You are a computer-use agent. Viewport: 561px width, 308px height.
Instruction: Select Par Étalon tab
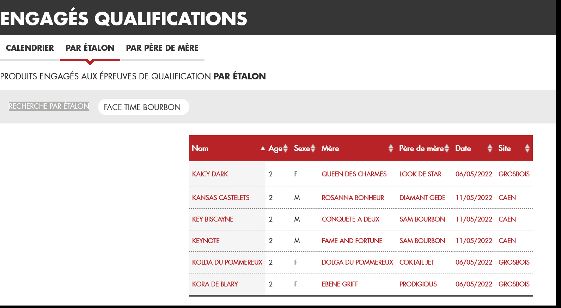tap(90, 48)
